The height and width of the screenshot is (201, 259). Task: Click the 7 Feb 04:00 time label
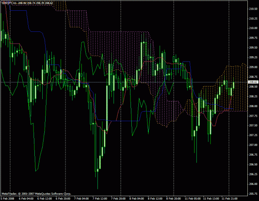coord(82,199)
